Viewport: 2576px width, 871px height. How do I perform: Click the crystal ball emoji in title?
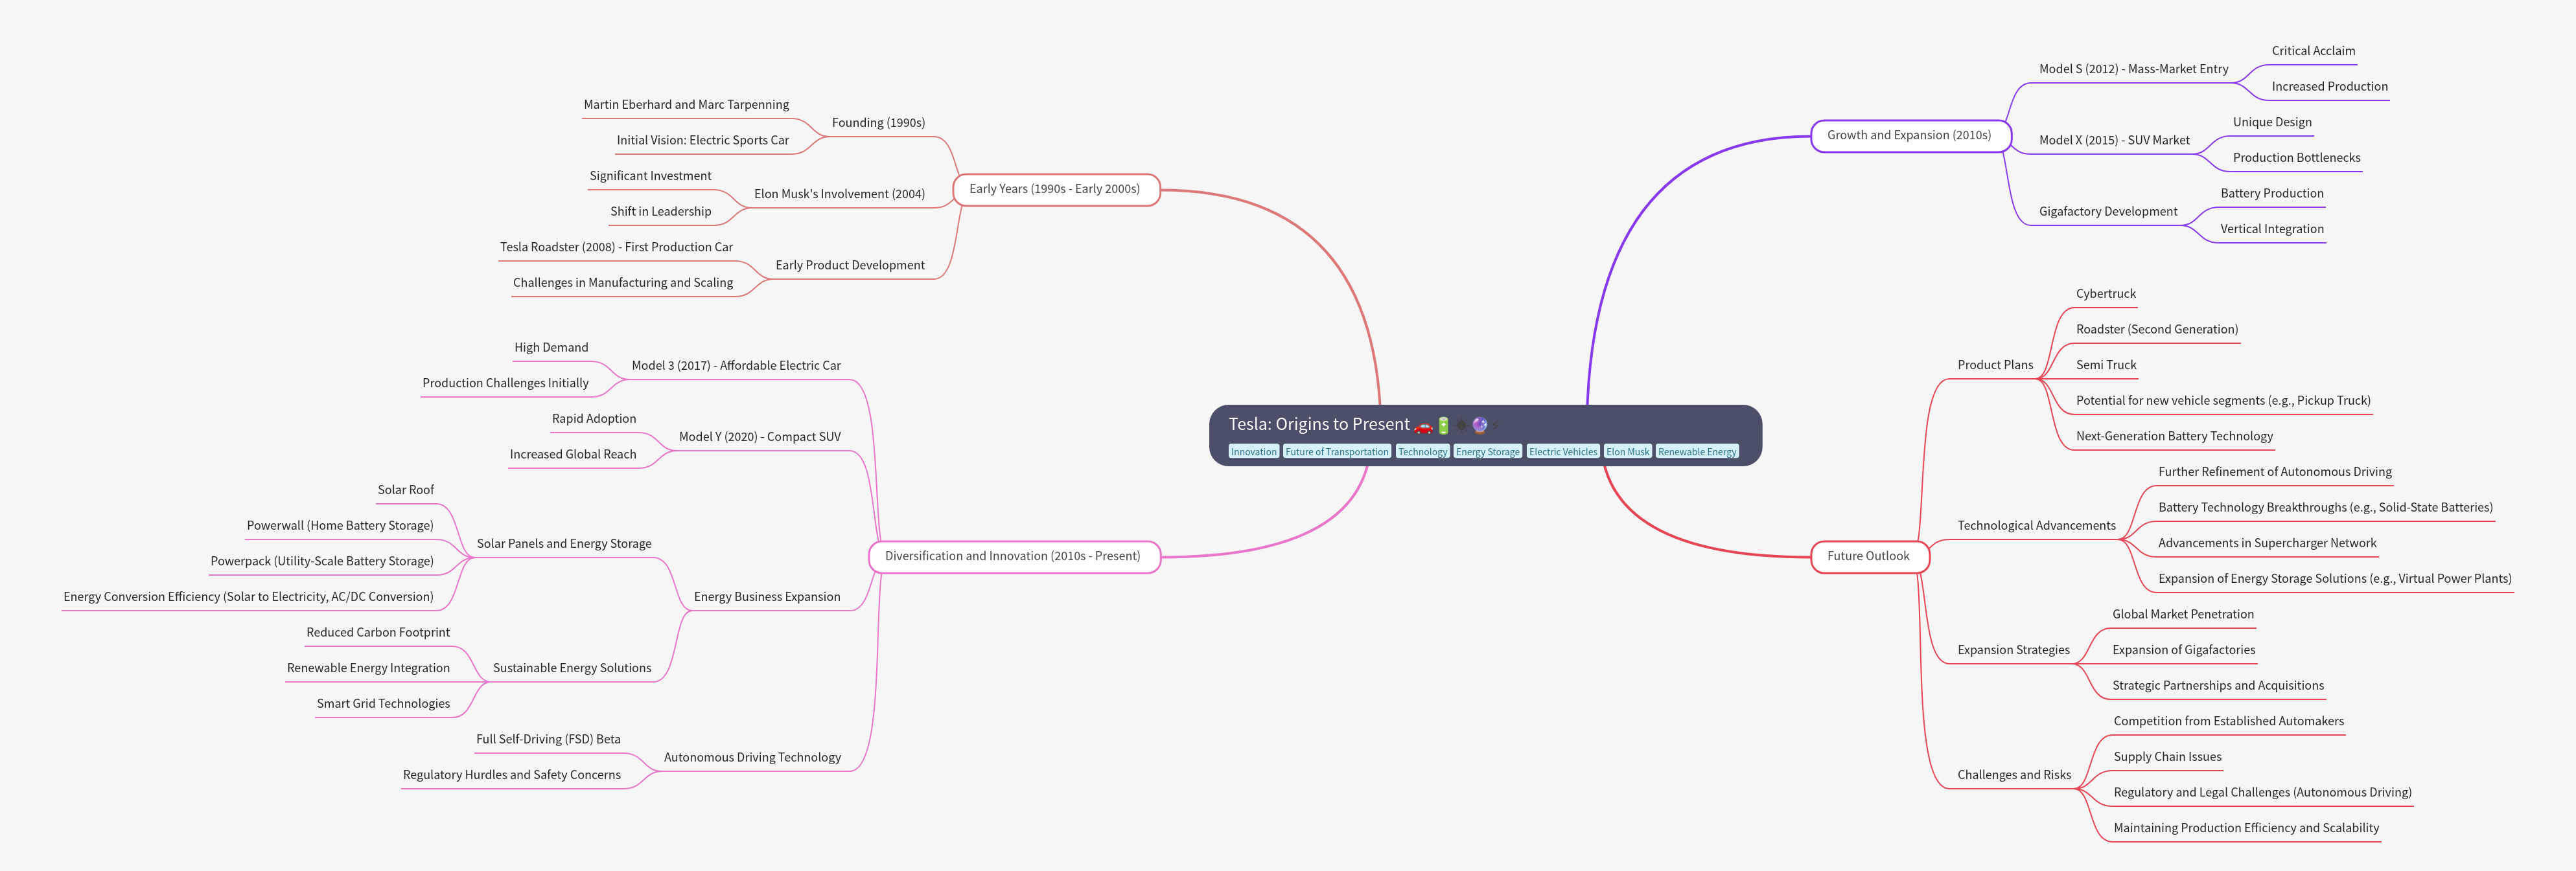1480,425
